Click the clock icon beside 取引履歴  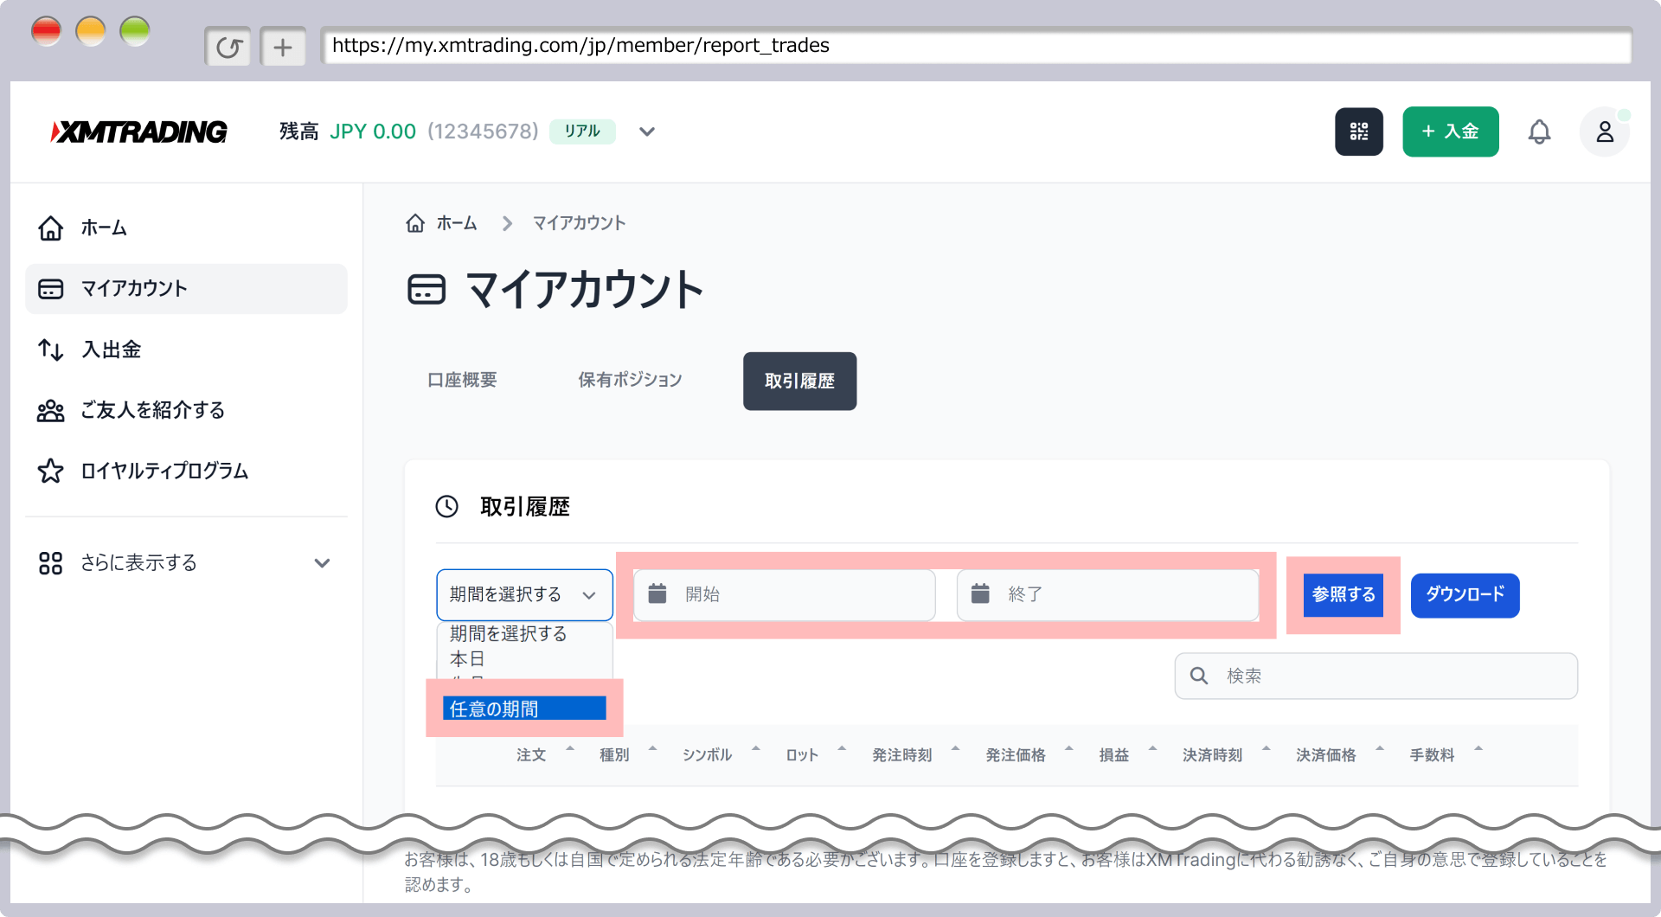pos(446,507)
